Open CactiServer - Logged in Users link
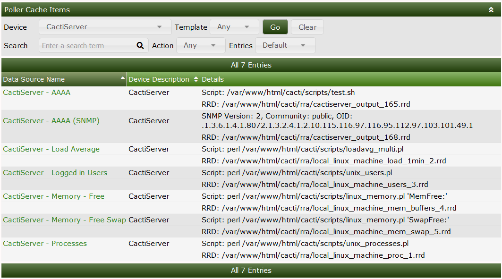The height and width of the screenshot is (279, 502). (x=55, y=173)
